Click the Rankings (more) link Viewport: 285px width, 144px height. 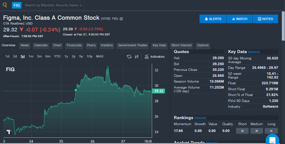[x=200, y=118]
